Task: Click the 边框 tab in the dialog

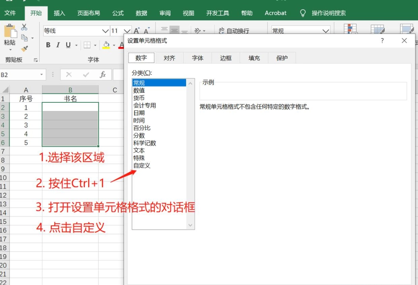Action: tap(226, 58)
